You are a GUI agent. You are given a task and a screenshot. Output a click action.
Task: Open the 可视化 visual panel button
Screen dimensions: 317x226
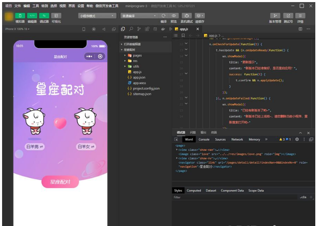click(56, 16)
